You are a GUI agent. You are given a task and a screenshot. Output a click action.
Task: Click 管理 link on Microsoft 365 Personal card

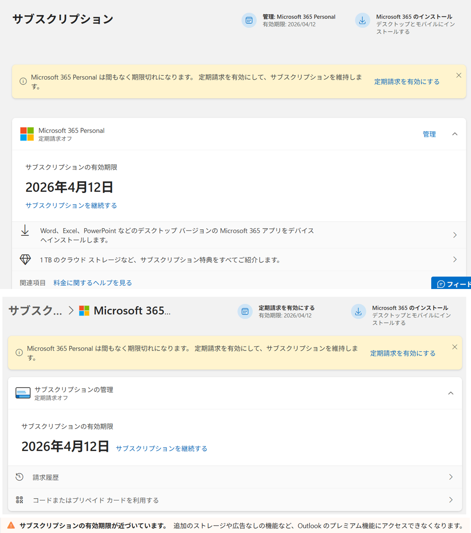[429, 134]
